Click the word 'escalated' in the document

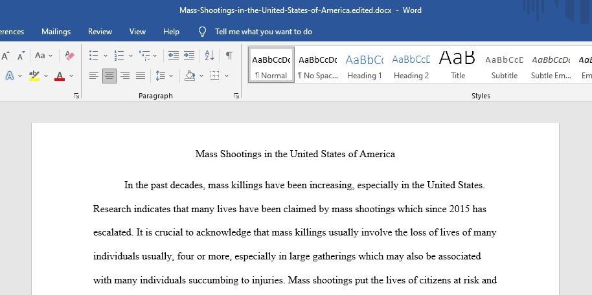point(113,232)
